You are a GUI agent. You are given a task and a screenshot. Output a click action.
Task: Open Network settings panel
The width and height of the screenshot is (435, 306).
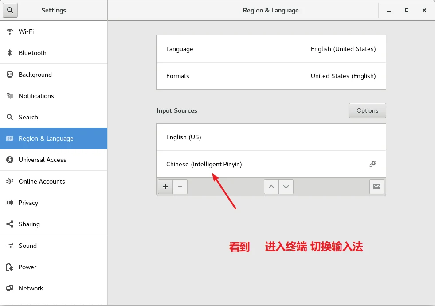[54, 289]
